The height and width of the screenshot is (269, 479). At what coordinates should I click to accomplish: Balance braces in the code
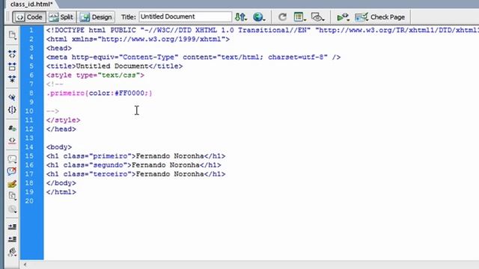[12, 110]
